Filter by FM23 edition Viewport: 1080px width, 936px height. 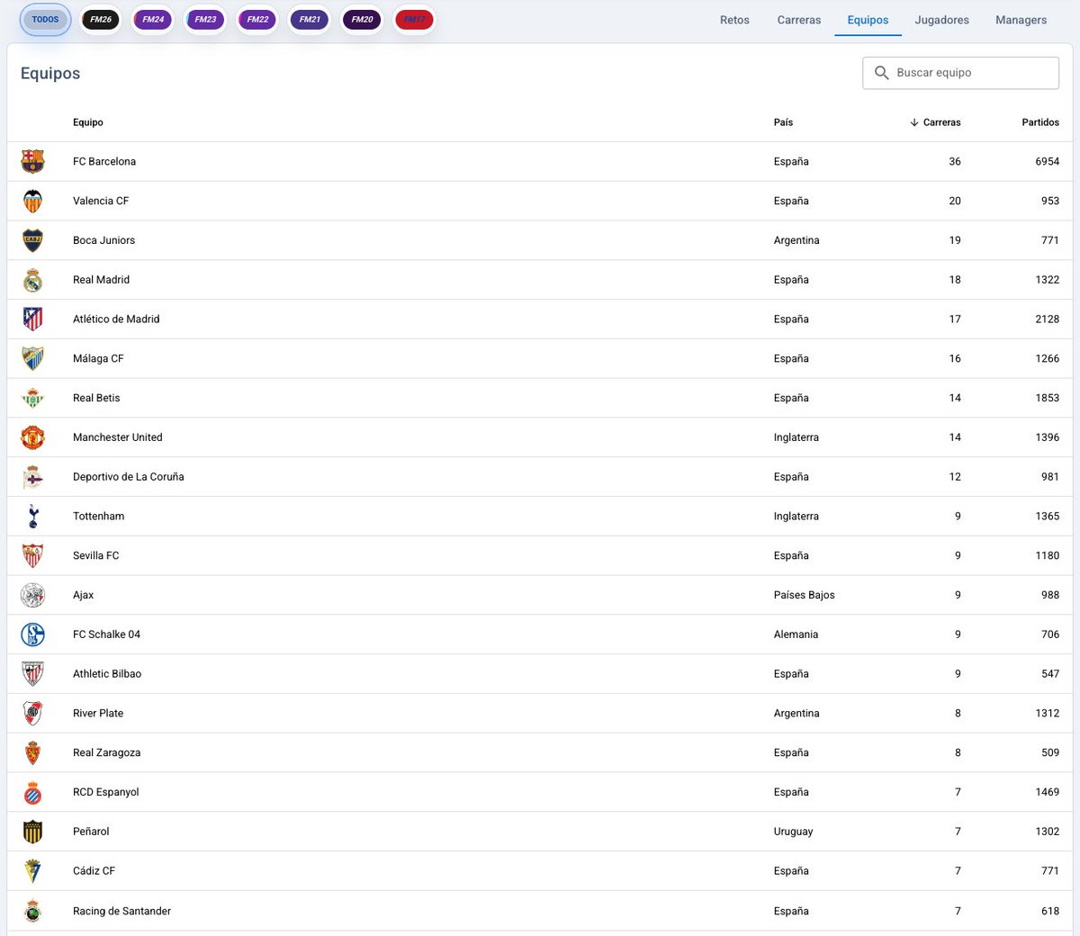click(x=205, y=19)
